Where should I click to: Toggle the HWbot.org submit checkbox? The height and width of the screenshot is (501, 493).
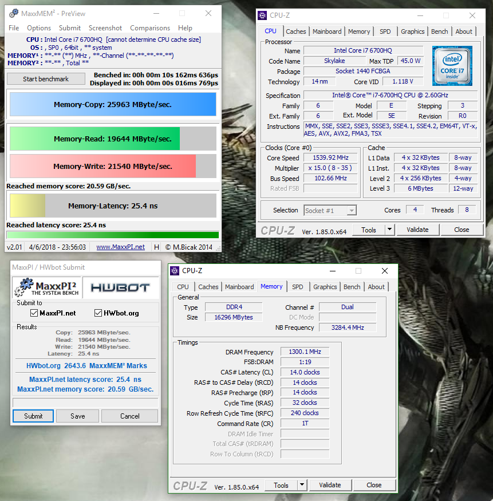coord(98,313)
